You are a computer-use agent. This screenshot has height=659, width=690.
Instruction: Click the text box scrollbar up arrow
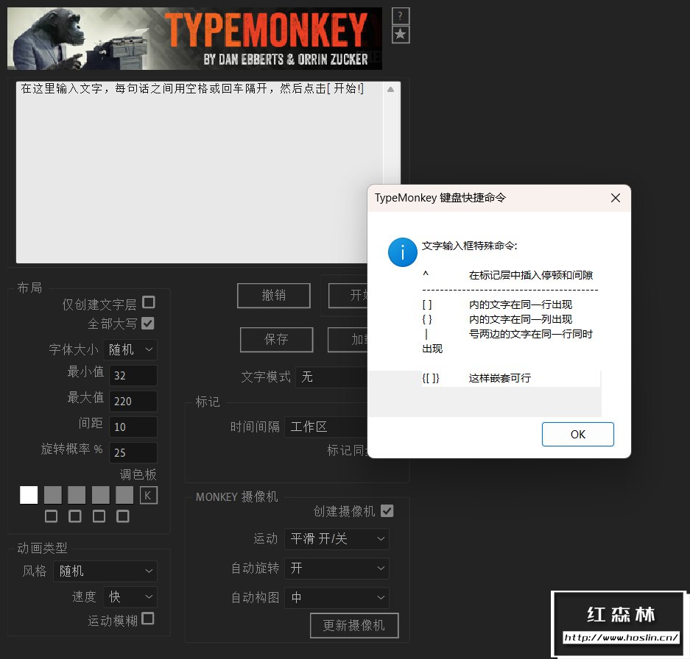click(x=390, y=89)
